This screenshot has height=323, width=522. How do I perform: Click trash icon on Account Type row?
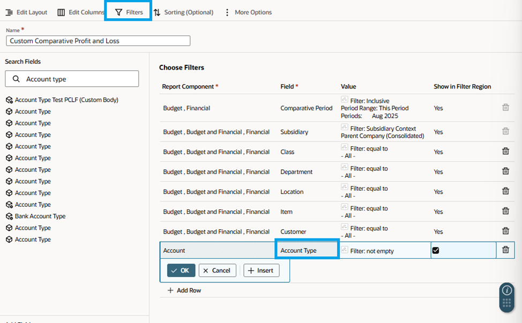tap(505, 250)
